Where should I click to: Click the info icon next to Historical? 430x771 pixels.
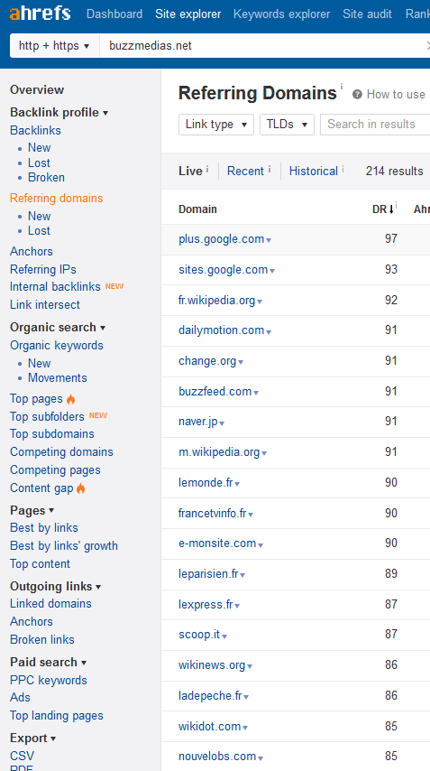(343, 169)
